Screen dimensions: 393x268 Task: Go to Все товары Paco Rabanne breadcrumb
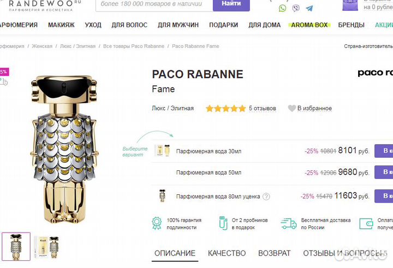click(134, 46)
